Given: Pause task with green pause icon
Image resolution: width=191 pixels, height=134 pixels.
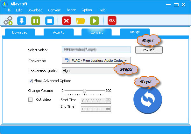Looking at the screenshot, I should click(36, 21).
